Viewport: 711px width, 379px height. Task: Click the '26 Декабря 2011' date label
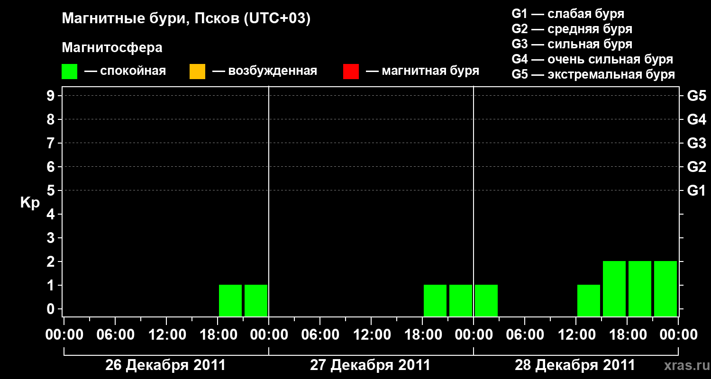coord(165,365)
